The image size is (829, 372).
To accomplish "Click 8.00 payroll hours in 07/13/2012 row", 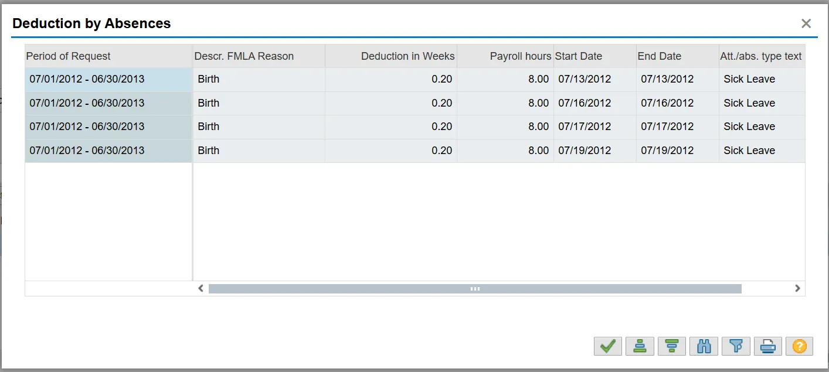I will [505, 79].
